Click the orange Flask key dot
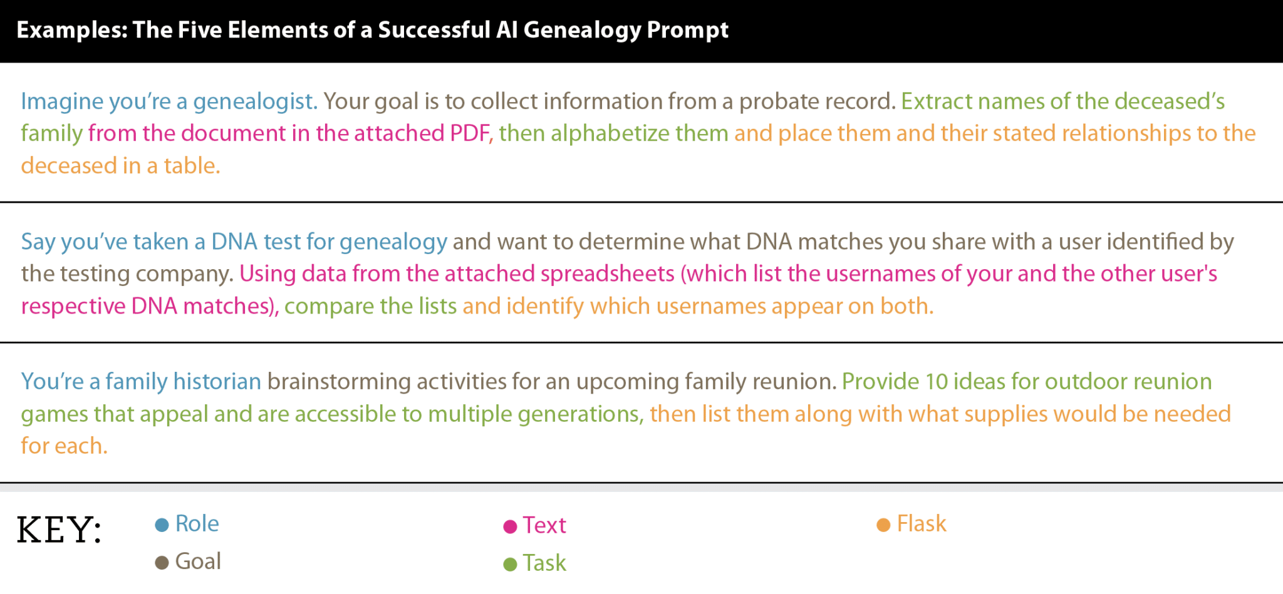This screenshot has width=1283, height=594. tap(883, 525)
